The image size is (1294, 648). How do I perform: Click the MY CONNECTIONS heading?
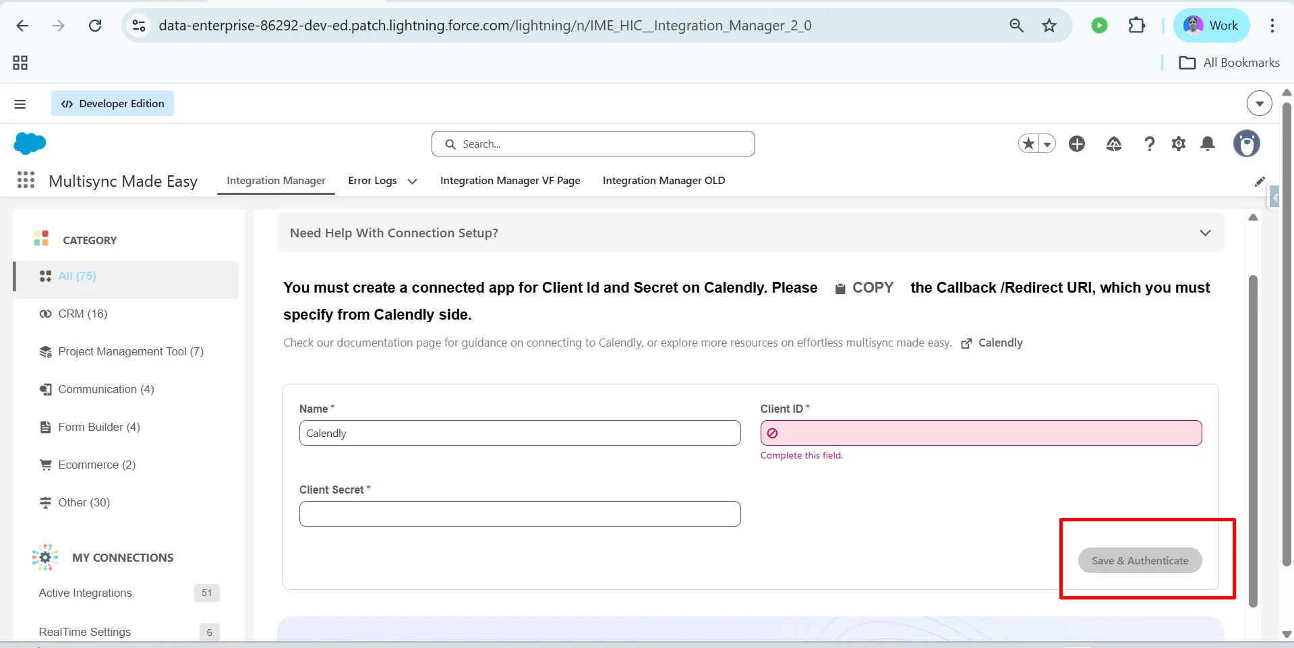123,558
